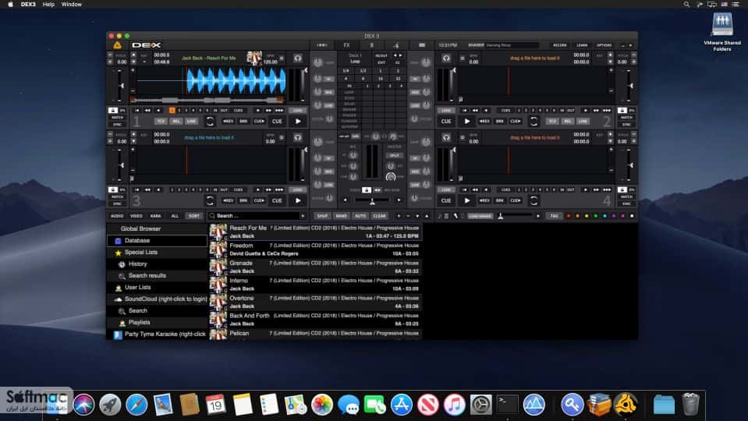Select Party Tyme Karaoke entry
Image resolution: width=748 pixels, height=421 pixels.
pos(158,334)
